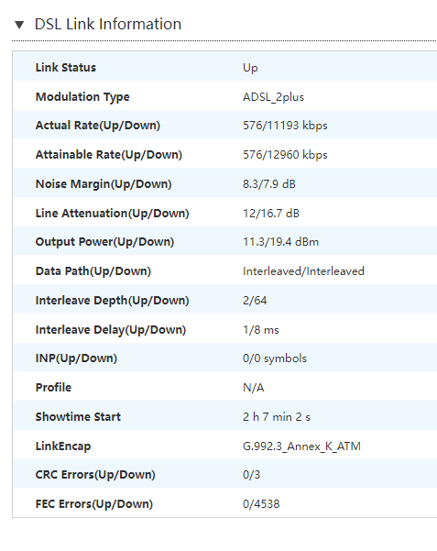This screenshot has width=437, height=551.
Task: Click the Attainable Rate(Up/Down) label
Action: (108, 155)
